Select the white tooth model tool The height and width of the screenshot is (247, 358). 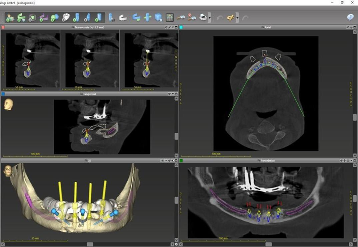pyautogui.click(x=65, y=18)
